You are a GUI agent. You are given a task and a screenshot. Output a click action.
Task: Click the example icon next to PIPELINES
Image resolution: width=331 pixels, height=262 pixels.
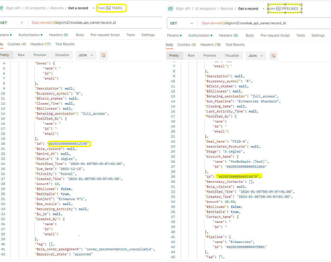(x=278, y=9)
